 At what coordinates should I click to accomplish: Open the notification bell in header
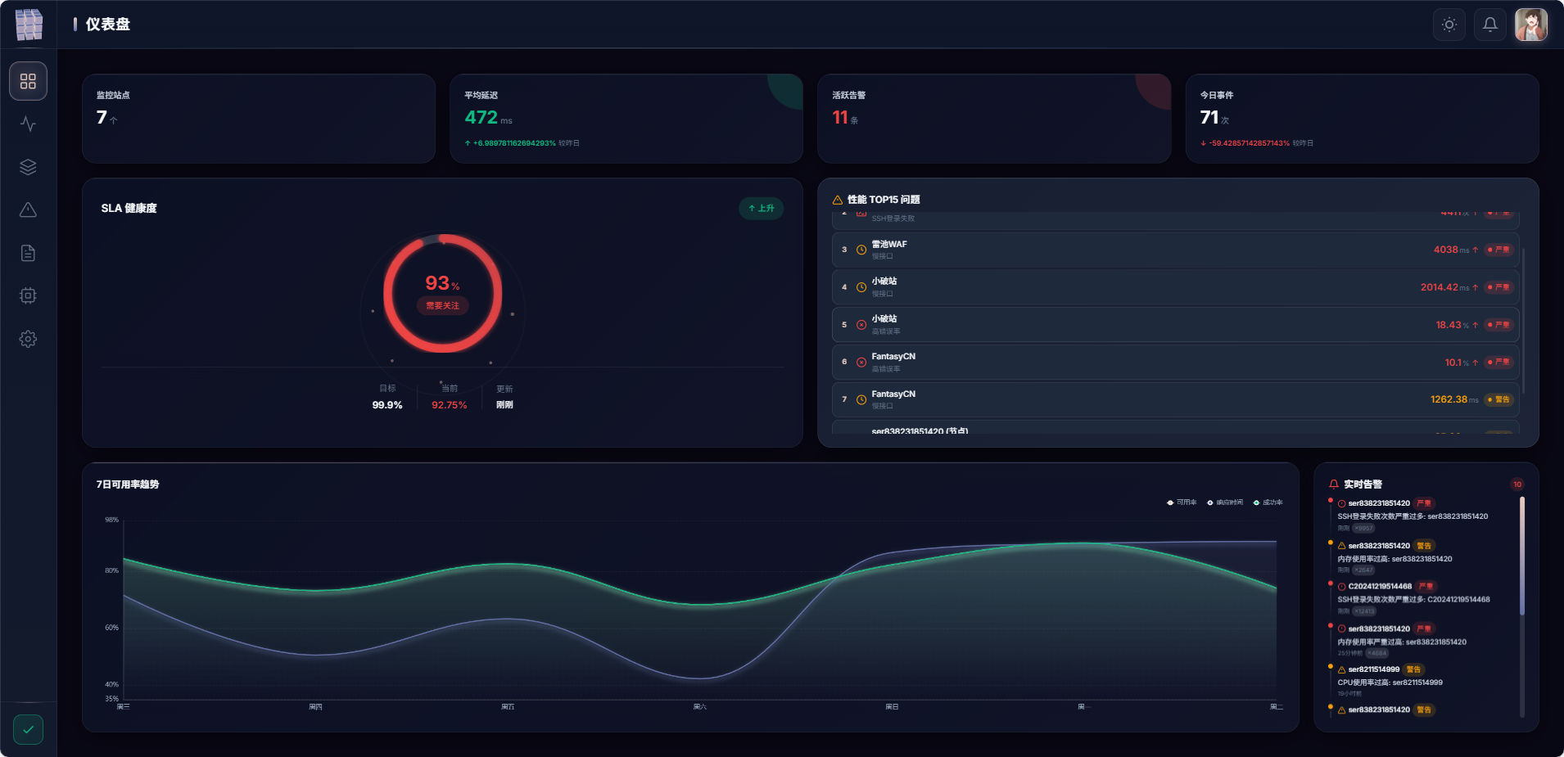tap(1489, 25)
